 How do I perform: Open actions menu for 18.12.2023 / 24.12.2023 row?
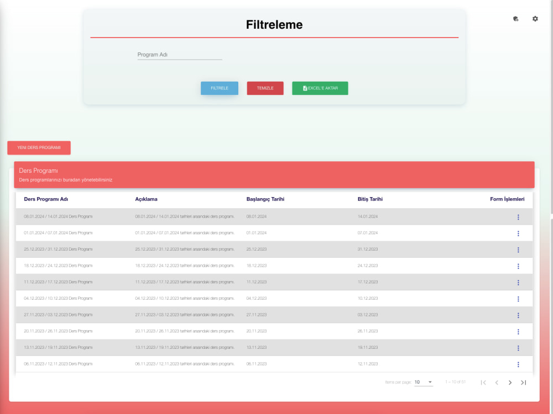518,266
